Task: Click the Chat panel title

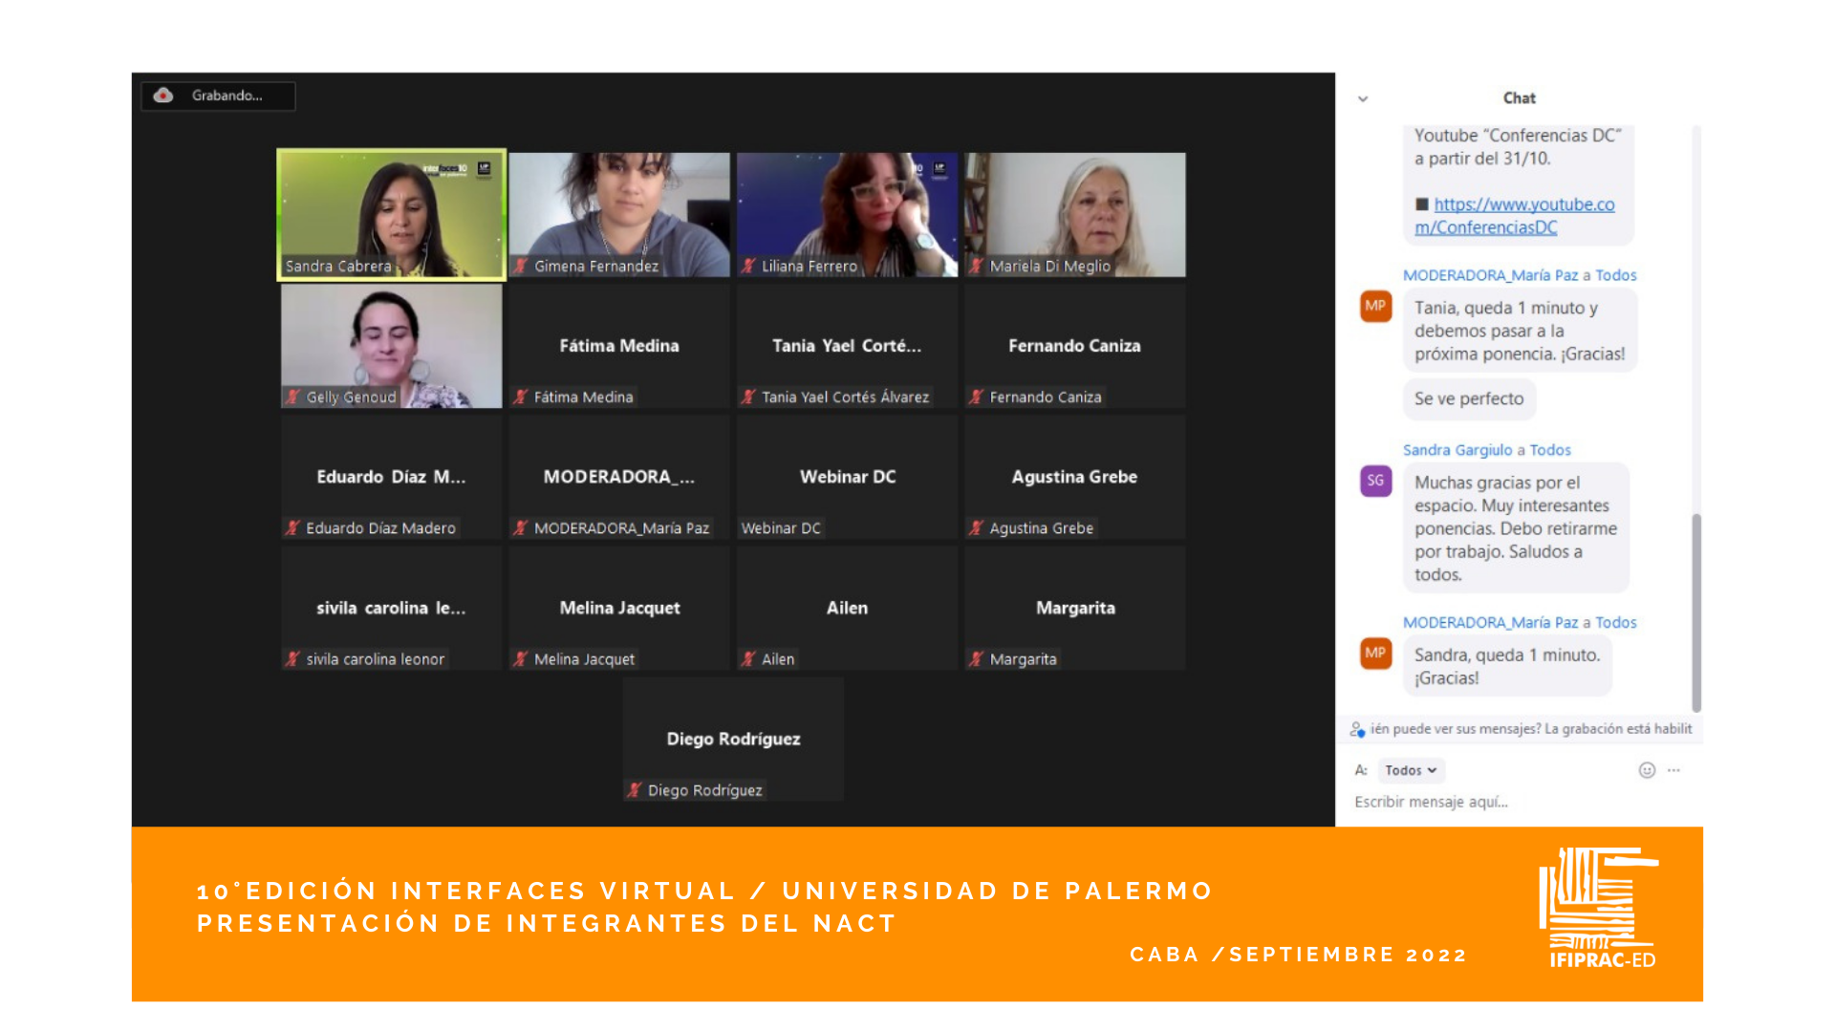Action: click(x=1519, y=98)
